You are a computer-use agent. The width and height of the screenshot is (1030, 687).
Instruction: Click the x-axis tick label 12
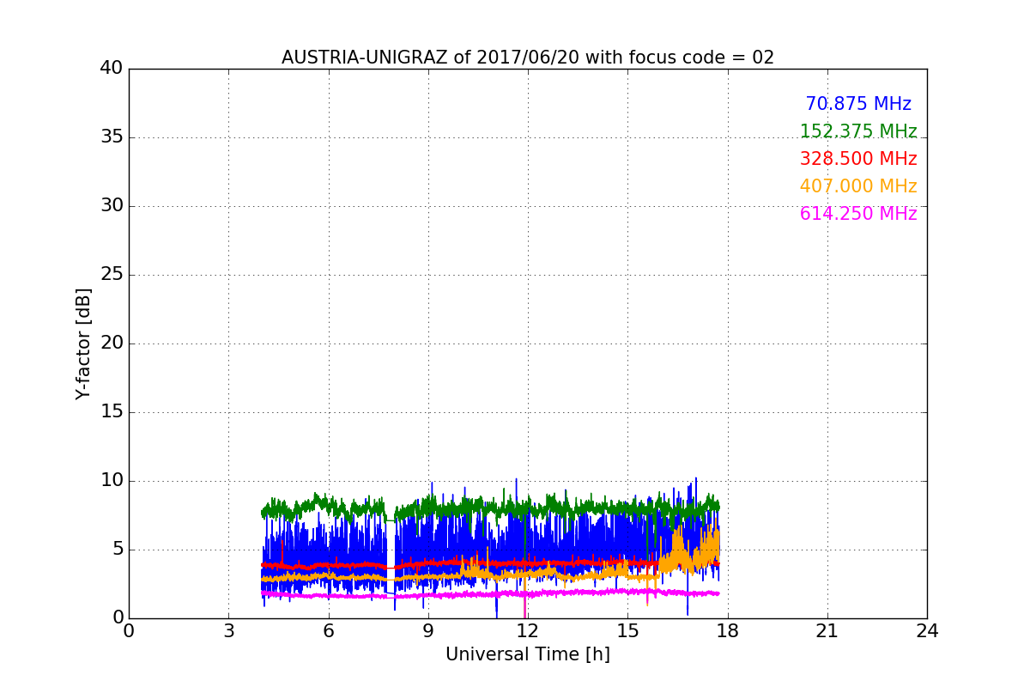point(528,631)
